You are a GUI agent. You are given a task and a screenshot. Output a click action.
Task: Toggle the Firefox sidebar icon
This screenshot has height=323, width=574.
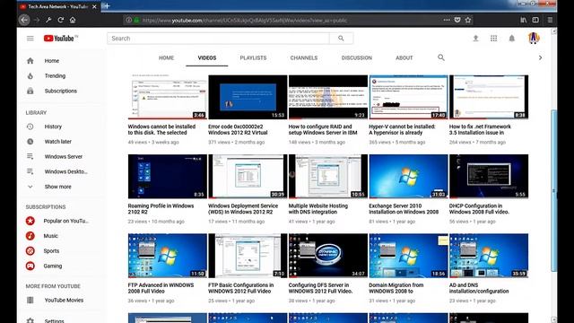(x=535, y=20)
